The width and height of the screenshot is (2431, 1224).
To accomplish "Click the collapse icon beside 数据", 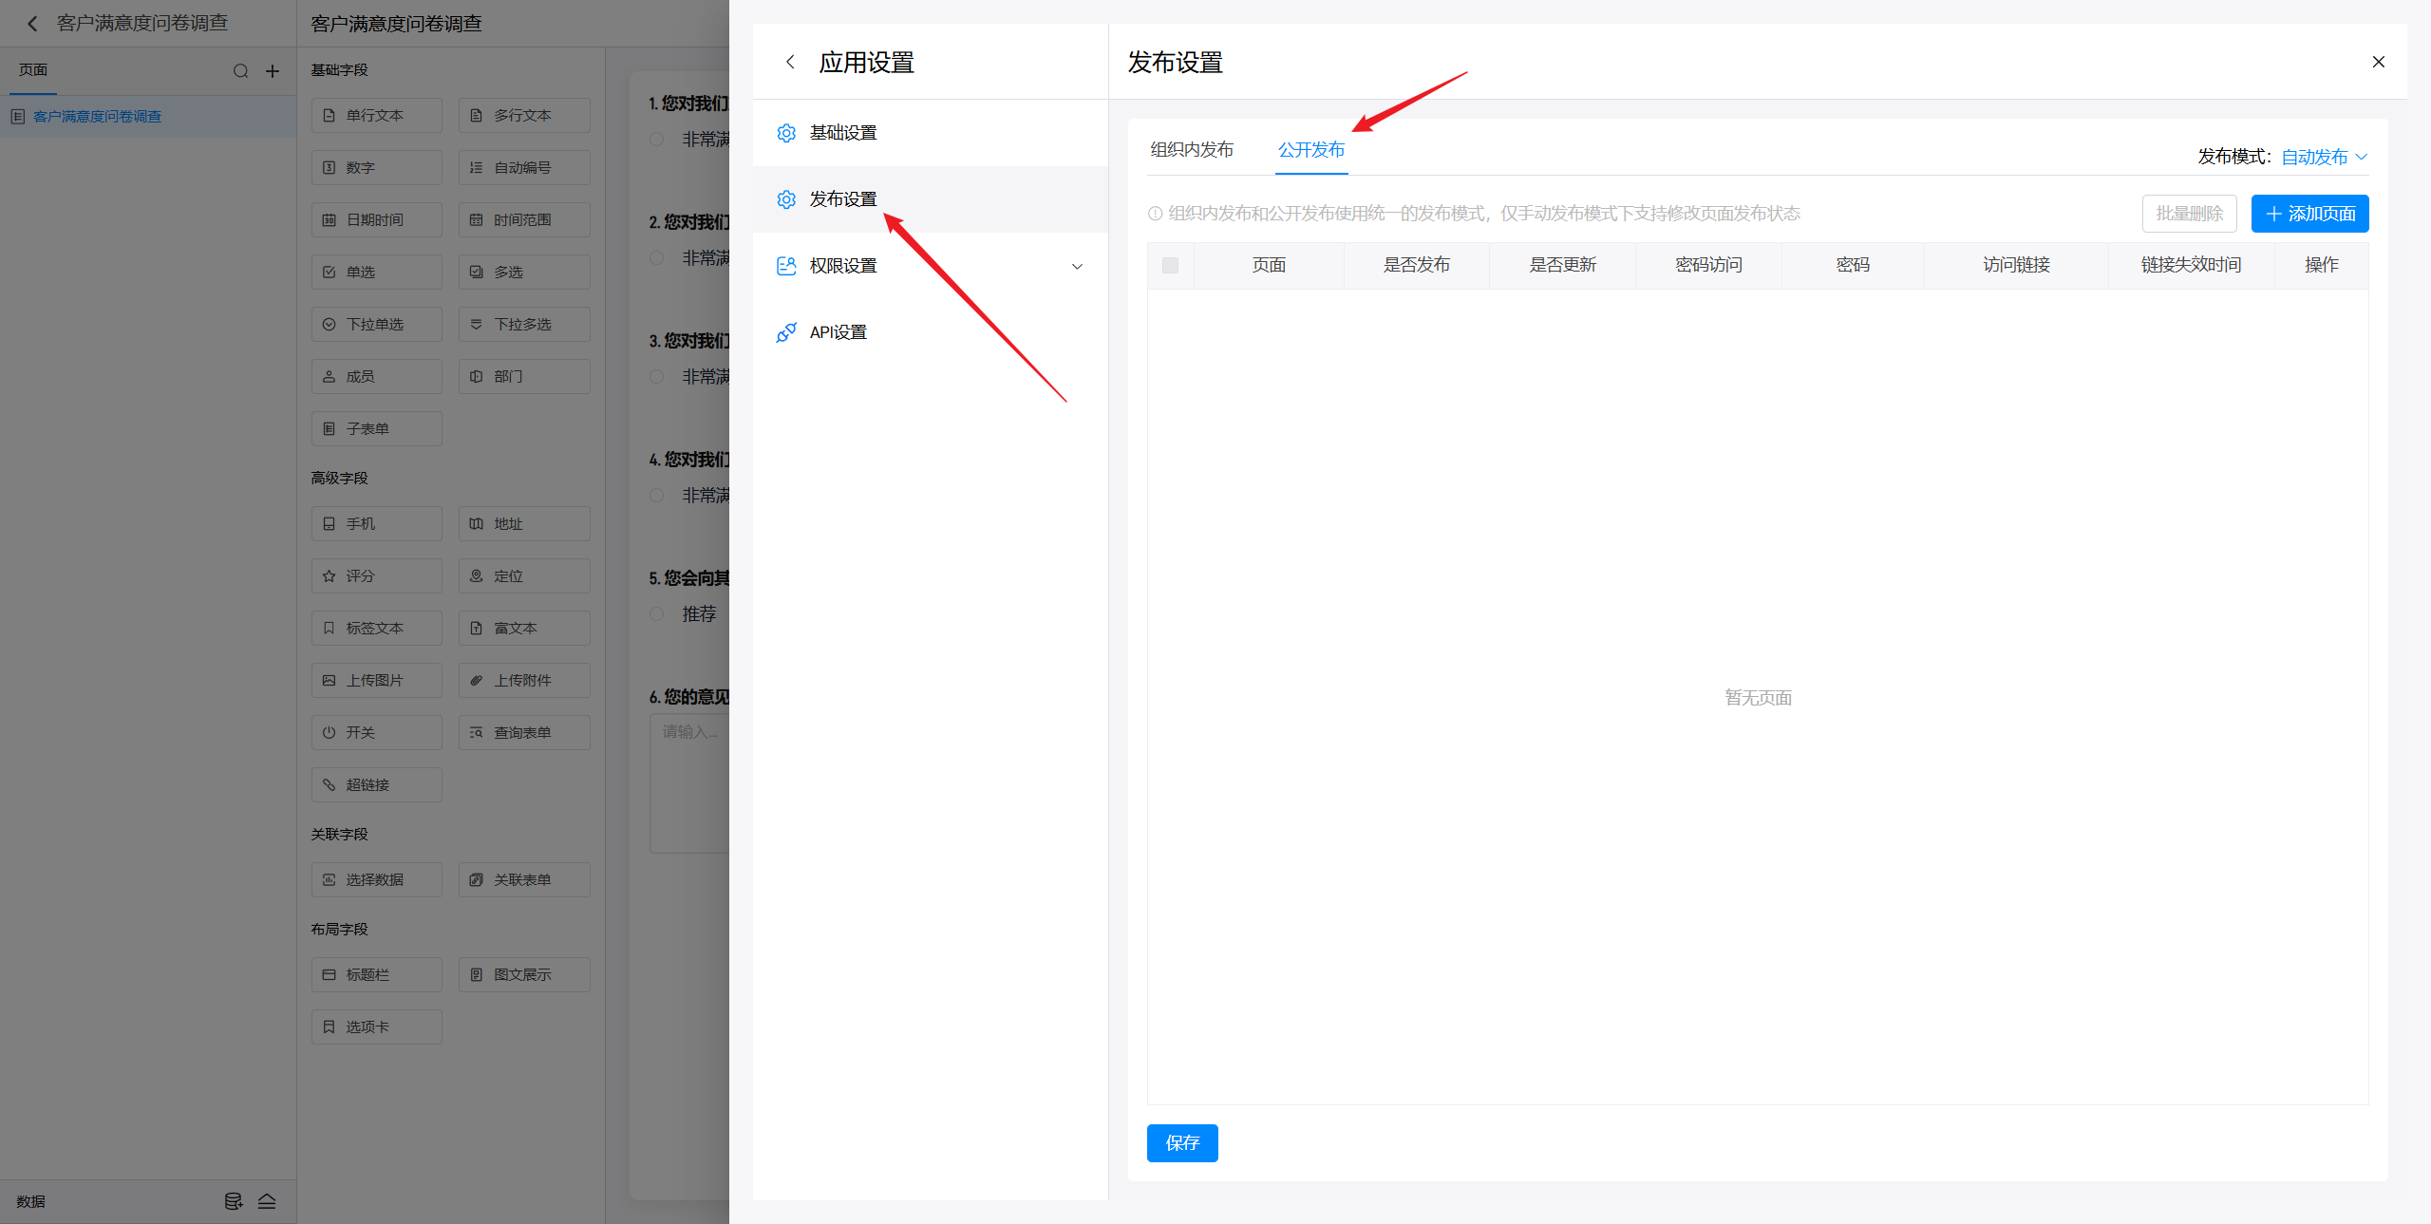I will [x=267, y=1201].
